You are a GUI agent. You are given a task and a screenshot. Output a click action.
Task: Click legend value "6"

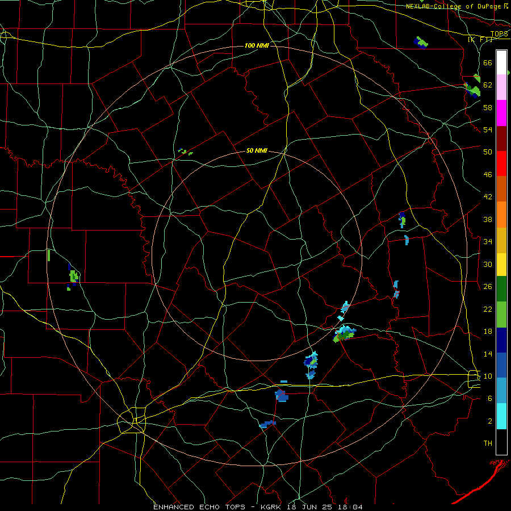click(490, 398)
